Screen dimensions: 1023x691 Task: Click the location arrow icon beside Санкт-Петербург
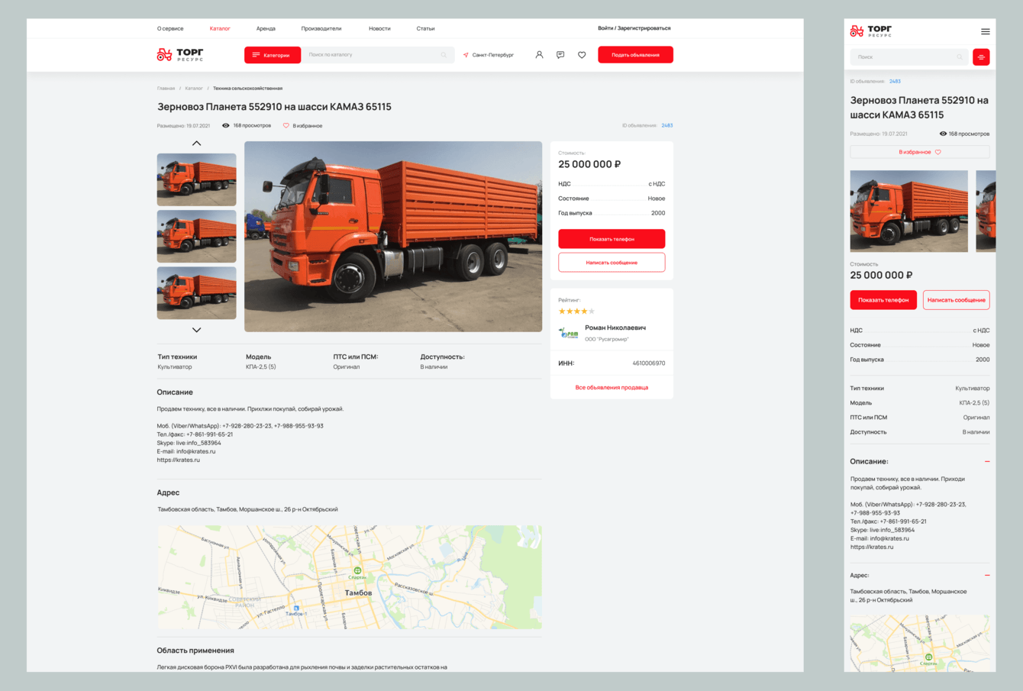466,55
